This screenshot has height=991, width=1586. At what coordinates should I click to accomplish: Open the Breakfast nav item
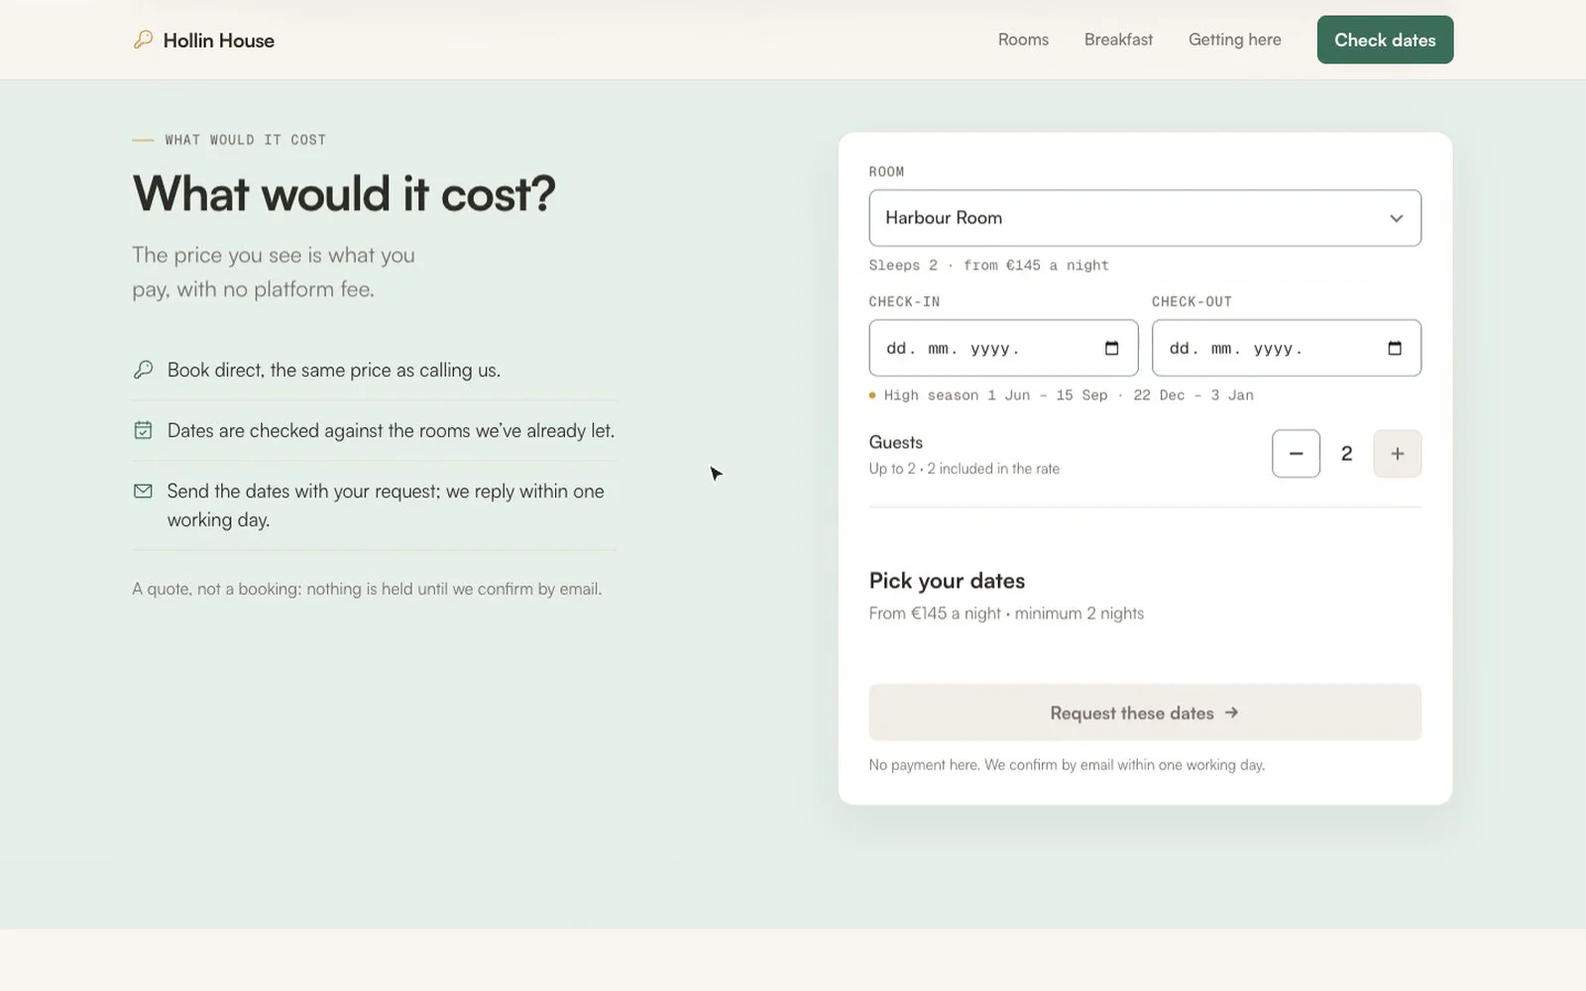click(x=1118, y=40)
